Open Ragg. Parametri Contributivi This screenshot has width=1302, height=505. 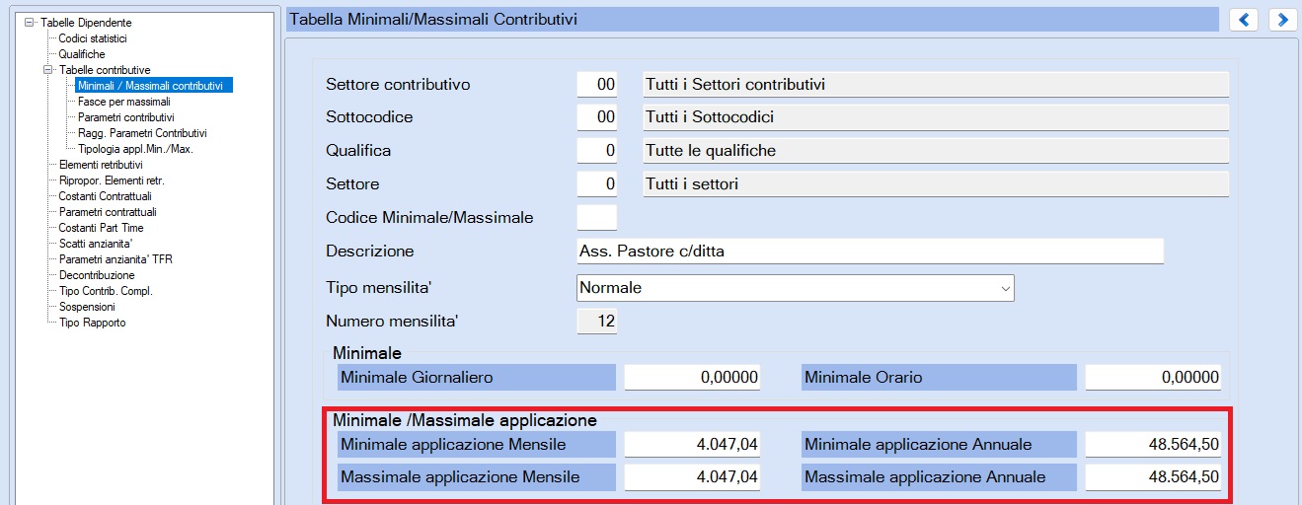[143, 133]
